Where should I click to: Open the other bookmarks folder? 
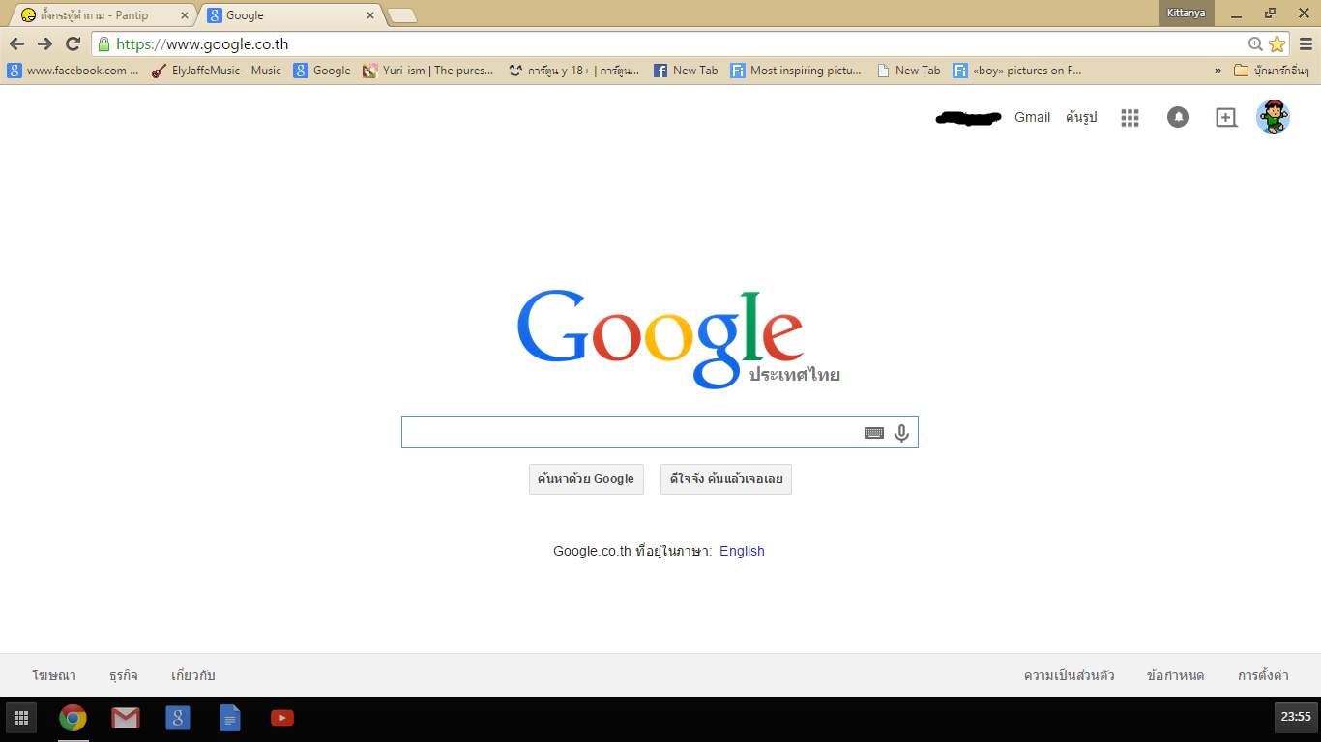coord(1272,71)
